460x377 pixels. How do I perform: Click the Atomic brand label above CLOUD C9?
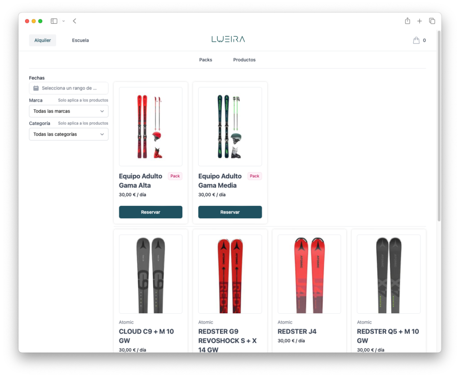click(x=126, y=322)
